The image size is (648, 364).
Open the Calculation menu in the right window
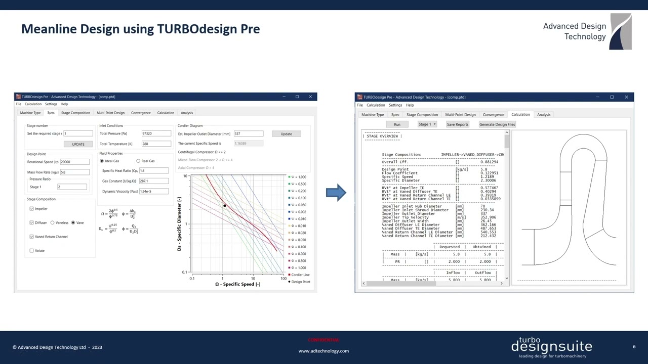(376, 105)
